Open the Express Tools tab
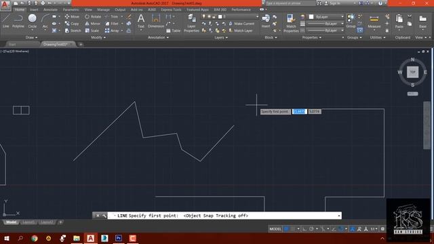434x244 pixels. click(x=171, y=9)
